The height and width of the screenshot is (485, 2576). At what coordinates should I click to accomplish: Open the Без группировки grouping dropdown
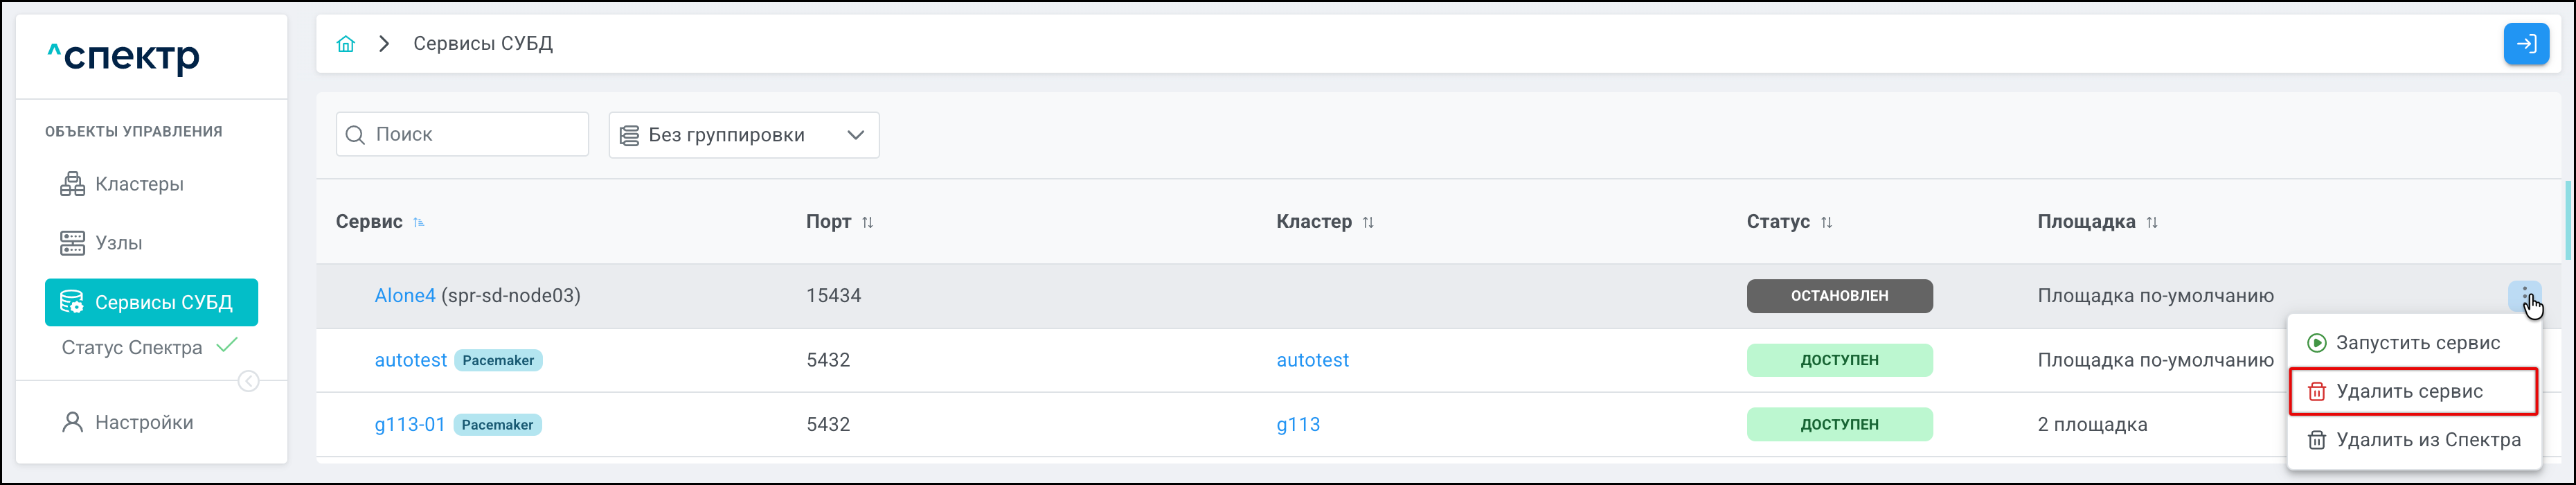(x=743, y=135)
